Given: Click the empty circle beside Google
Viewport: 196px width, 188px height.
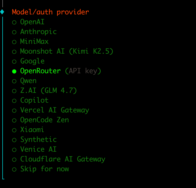Looking at the screenshot, I should pos(14,61).
